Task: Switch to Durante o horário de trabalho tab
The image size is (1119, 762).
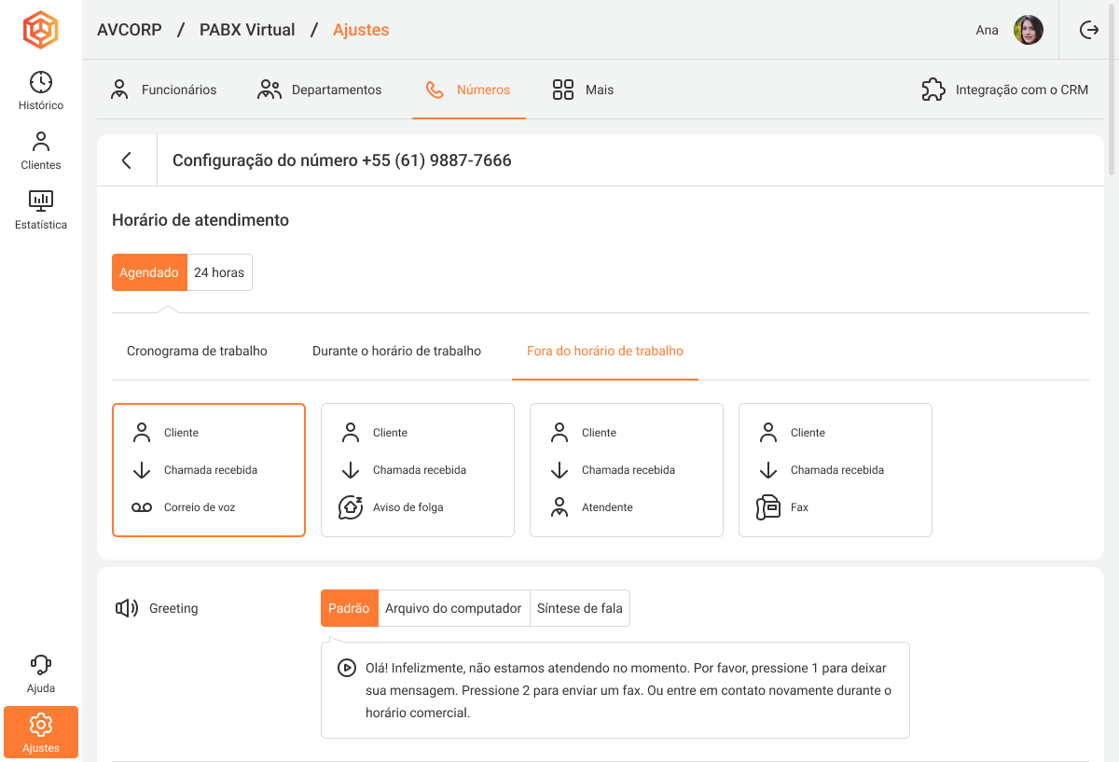Action: [x=396, y=351]
